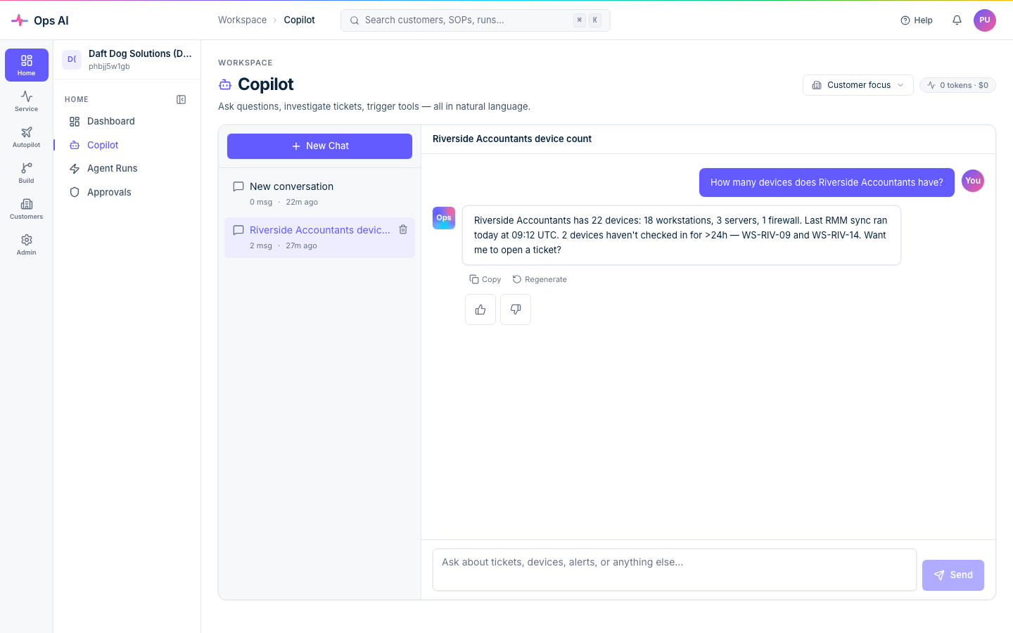Open notifications bell
This screenshot has height=633, width=1013.
(957, 20)
